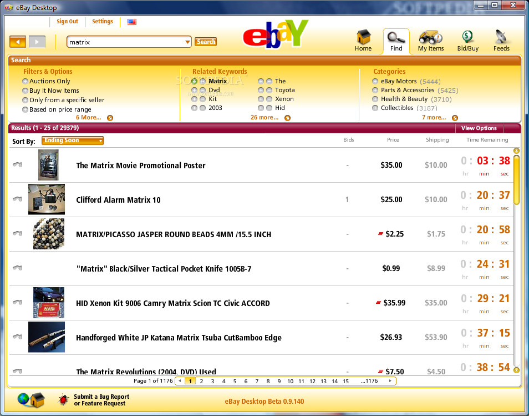
Task: Click the orange Search button
Action: point(206,42)
